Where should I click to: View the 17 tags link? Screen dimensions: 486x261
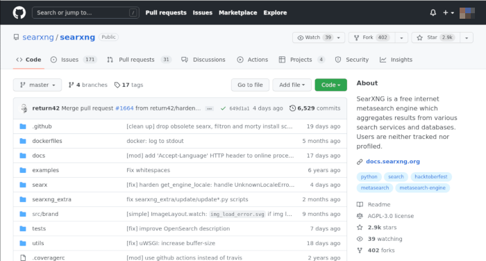click(x=128, y=85)
